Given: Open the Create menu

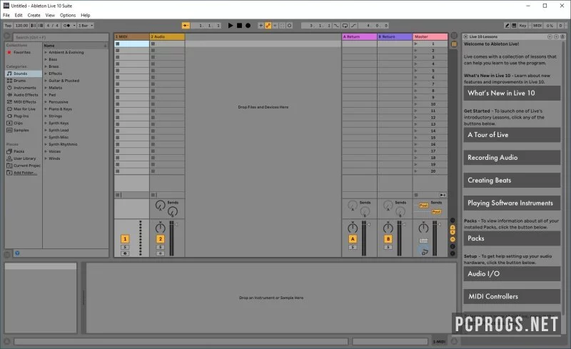Looking at the screenshot, I should coord(34,15).
